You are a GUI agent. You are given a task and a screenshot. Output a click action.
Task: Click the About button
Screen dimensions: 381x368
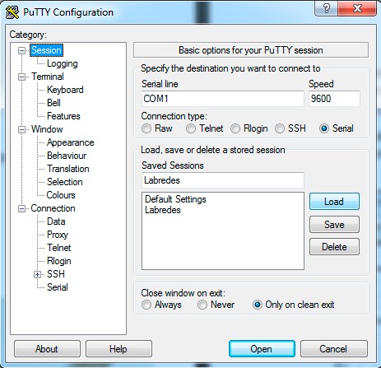47,349
